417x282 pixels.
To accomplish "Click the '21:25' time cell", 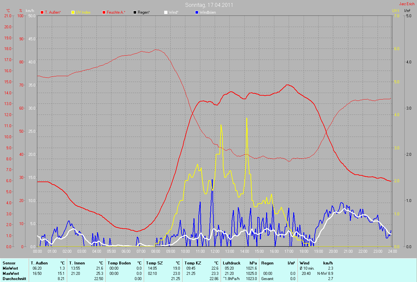I will (x=191, y=274).
